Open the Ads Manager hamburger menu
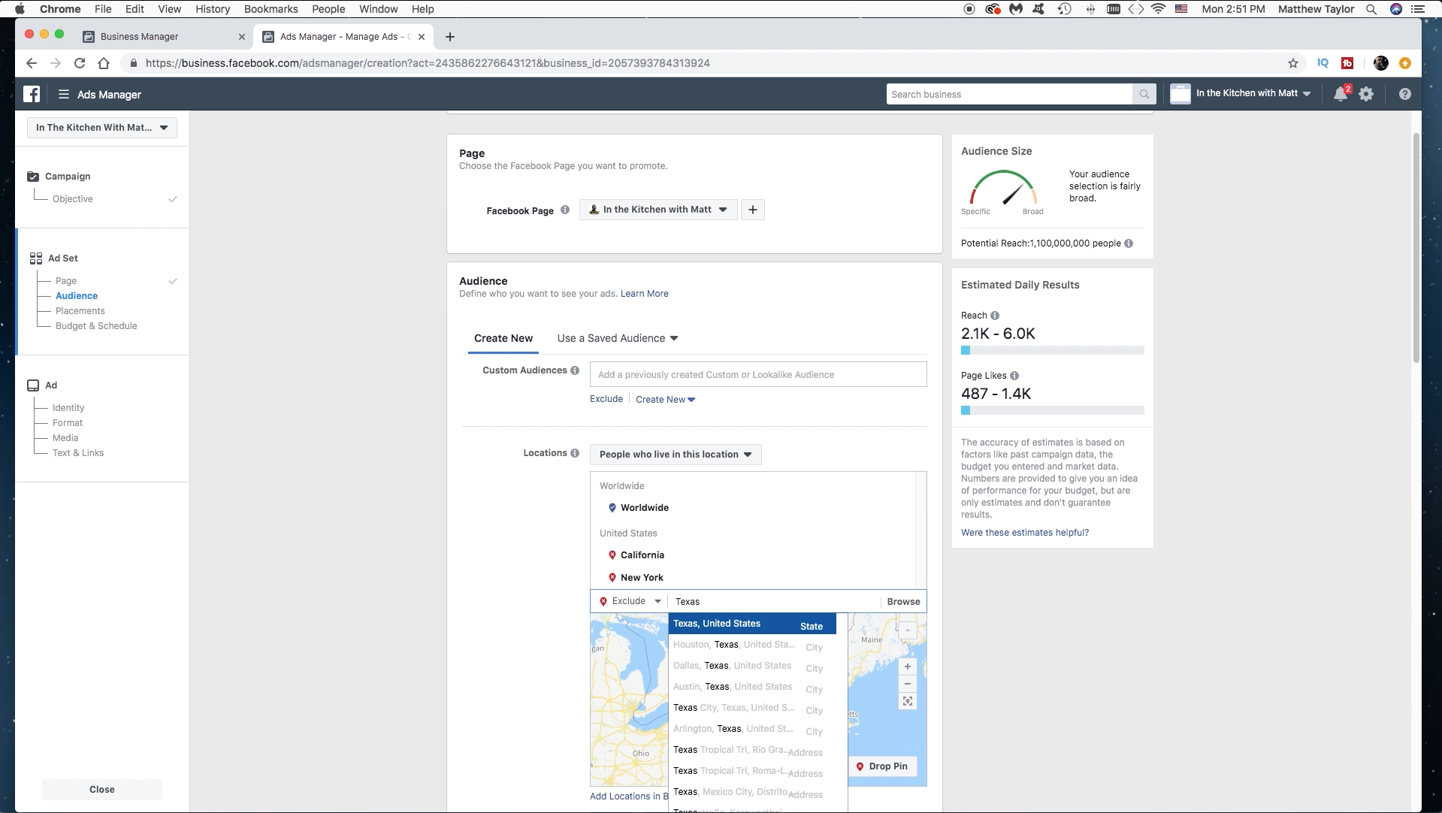The image size is (1442, 813). (64, 95)
